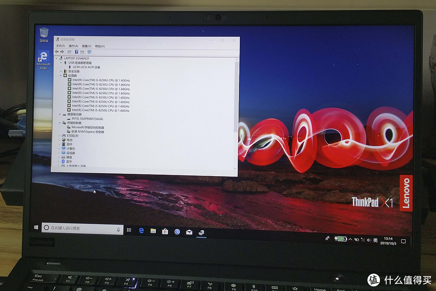Collapse the 处理器 category
The height and width of the screenshot is (291, 436).
coord(61,76)
